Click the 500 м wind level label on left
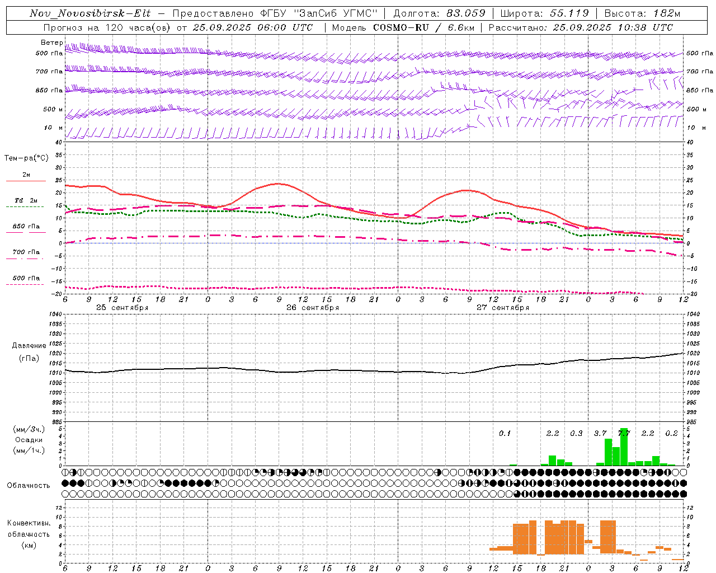This screenshot has width=716, height=573. pyautogui.click(x=53, y=109)
